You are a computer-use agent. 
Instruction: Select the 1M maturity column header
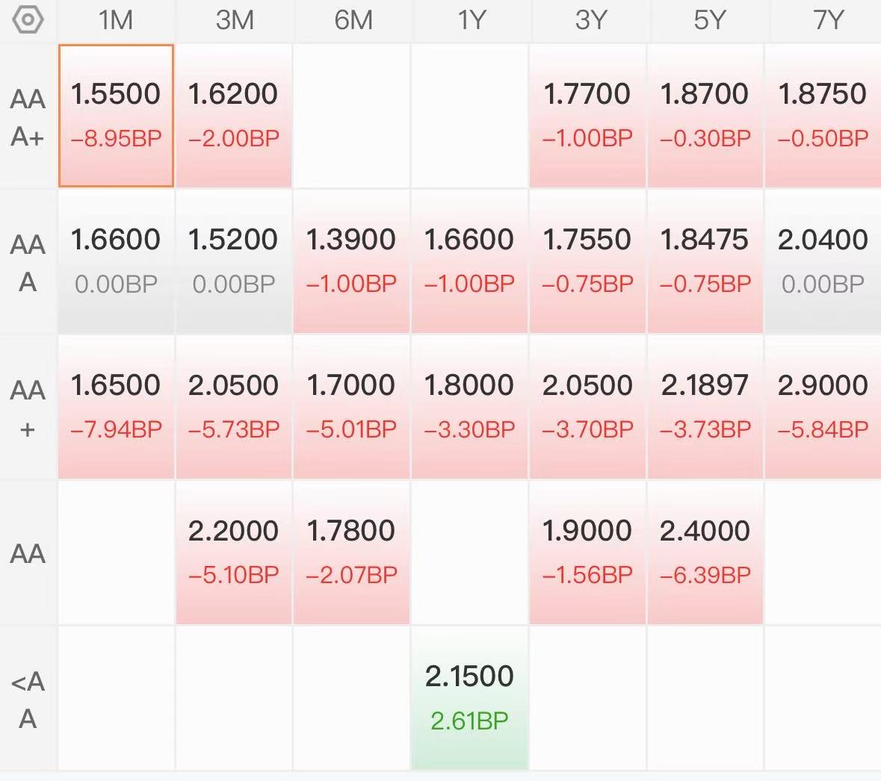[116, 21]
